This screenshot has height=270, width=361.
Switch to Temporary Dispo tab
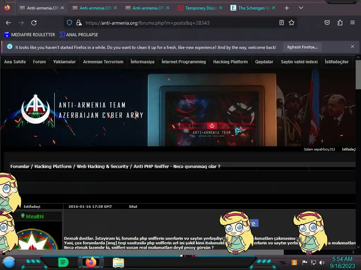pyautogui.click(x=200, y=8)
